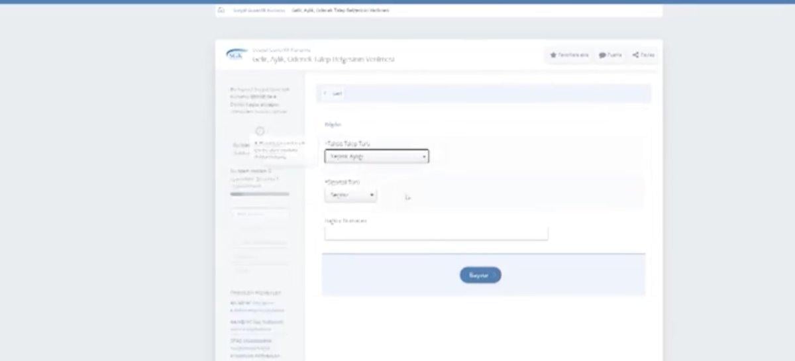
Task: Click the Paylaş share icon
Action: (x=635, y=55)
